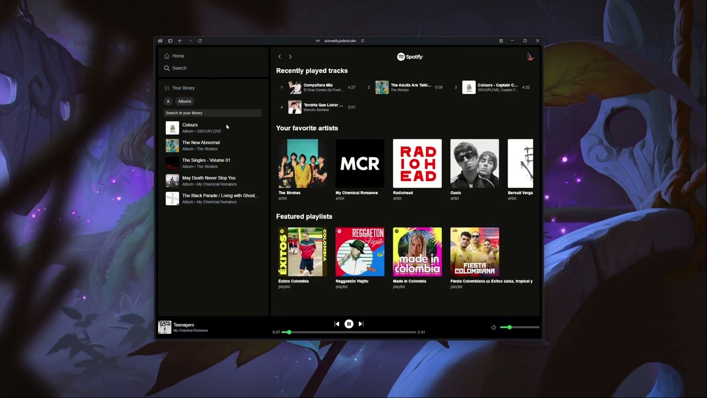707x398 pixels.
Task: Click the Made in Colombia playlist title
Action: 409,281
